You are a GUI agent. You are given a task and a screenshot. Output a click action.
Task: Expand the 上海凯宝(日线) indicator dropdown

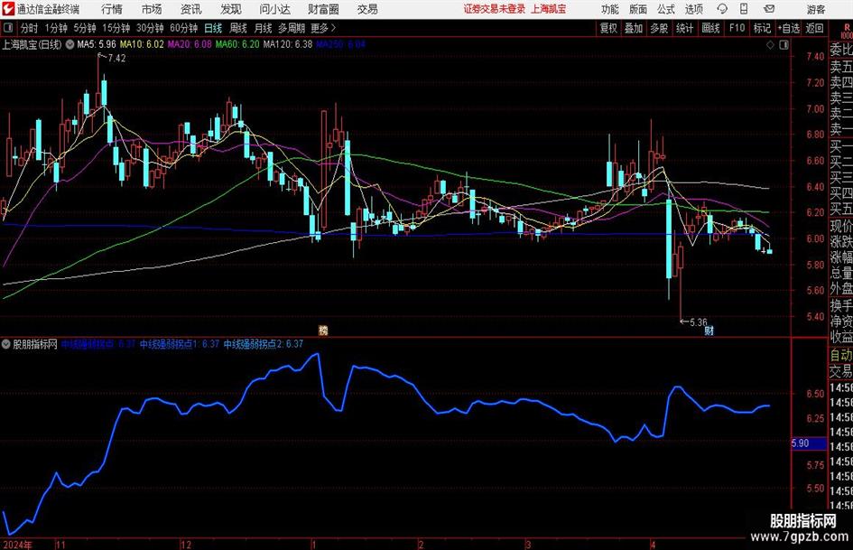point(70,44)
